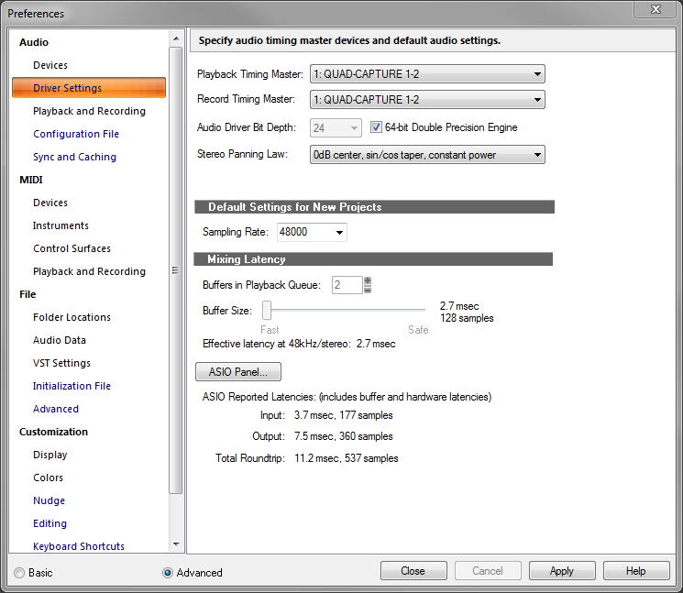The image size is (683, 593).
Task: Open Control Surfaces under MIDI
Action: pos(72,248)
